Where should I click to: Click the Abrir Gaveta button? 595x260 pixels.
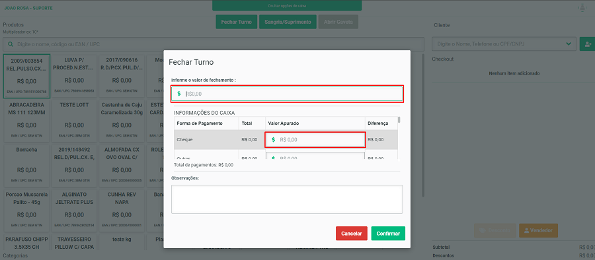click(338, 22)
